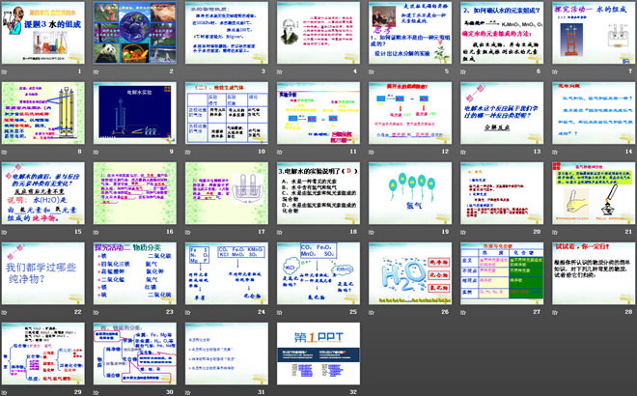Select slide 29 classification tree diagram
Screen dimensions: 637x396
point(43,354)
